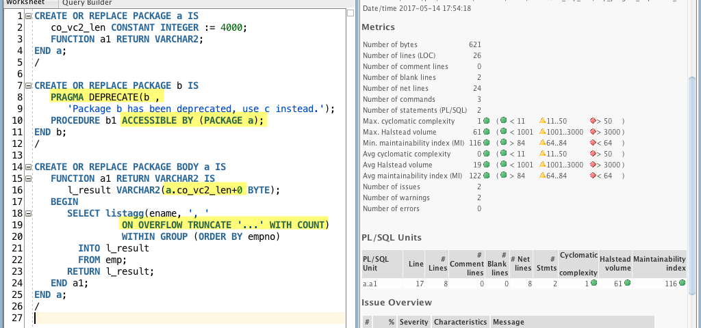Screen dimensions: 701x328
Task: Click the Characteristics header in Issue Overview
Action: [x=461, y=322]
